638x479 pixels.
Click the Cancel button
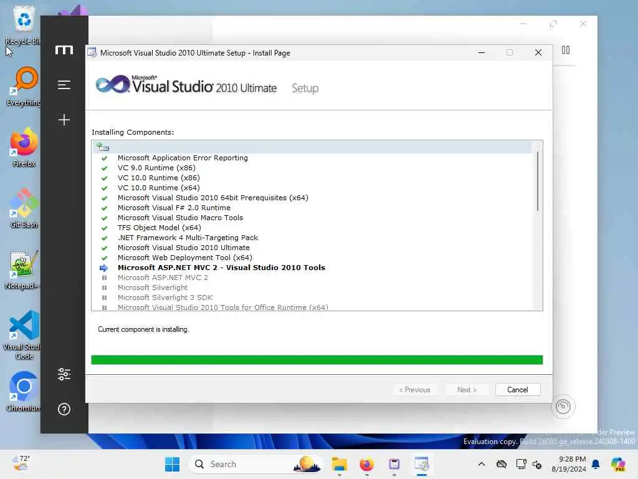(518, 390)
